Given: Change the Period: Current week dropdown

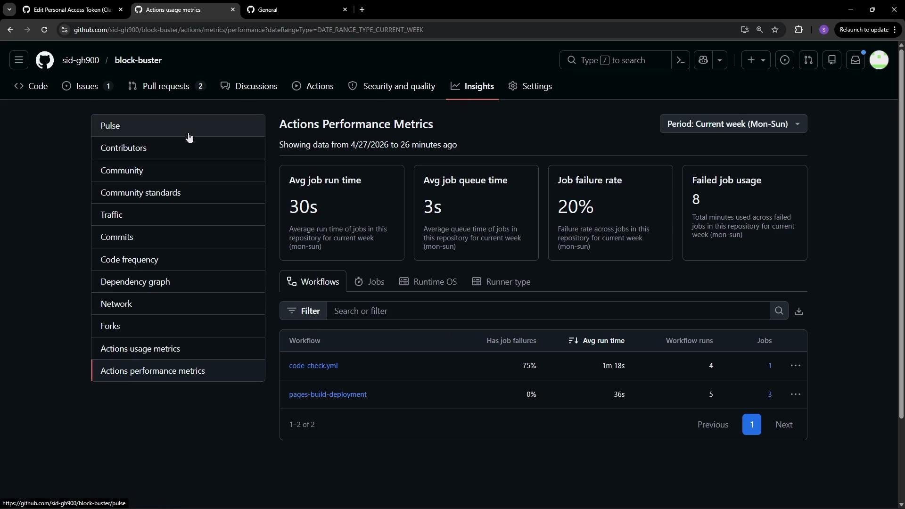Looking at the screenshot, I should point(733,124).
